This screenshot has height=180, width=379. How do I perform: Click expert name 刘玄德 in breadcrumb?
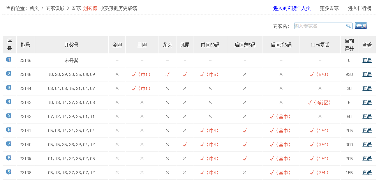coord(90,8)
